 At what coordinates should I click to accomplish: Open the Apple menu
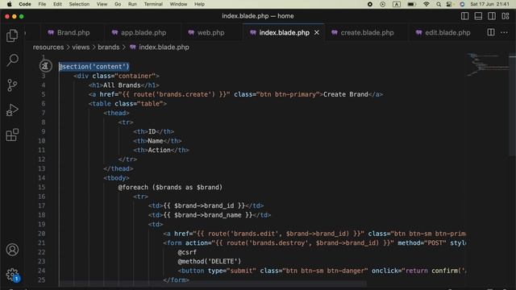click(9, 4)
